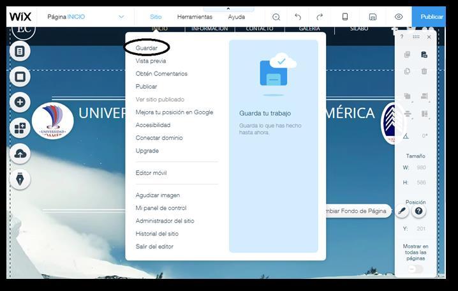Collapse the top bar chevron
Image resolution: width=458 pixels, height=291 pixels.
point(228,9)
